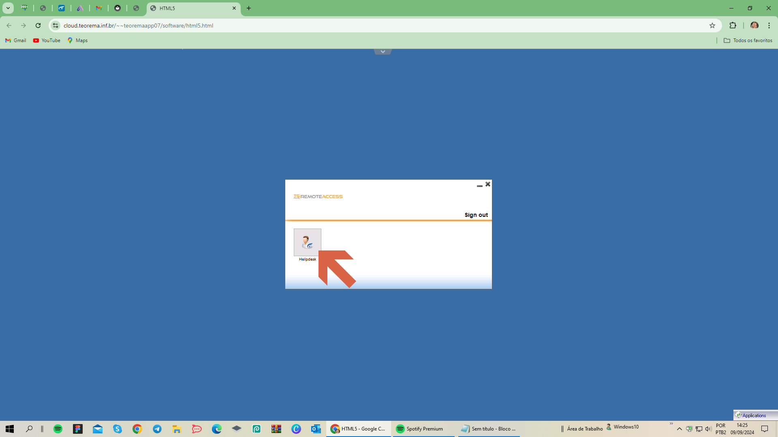Close the HTML5 tab
The image size is (778, 437).
point(234,8)
